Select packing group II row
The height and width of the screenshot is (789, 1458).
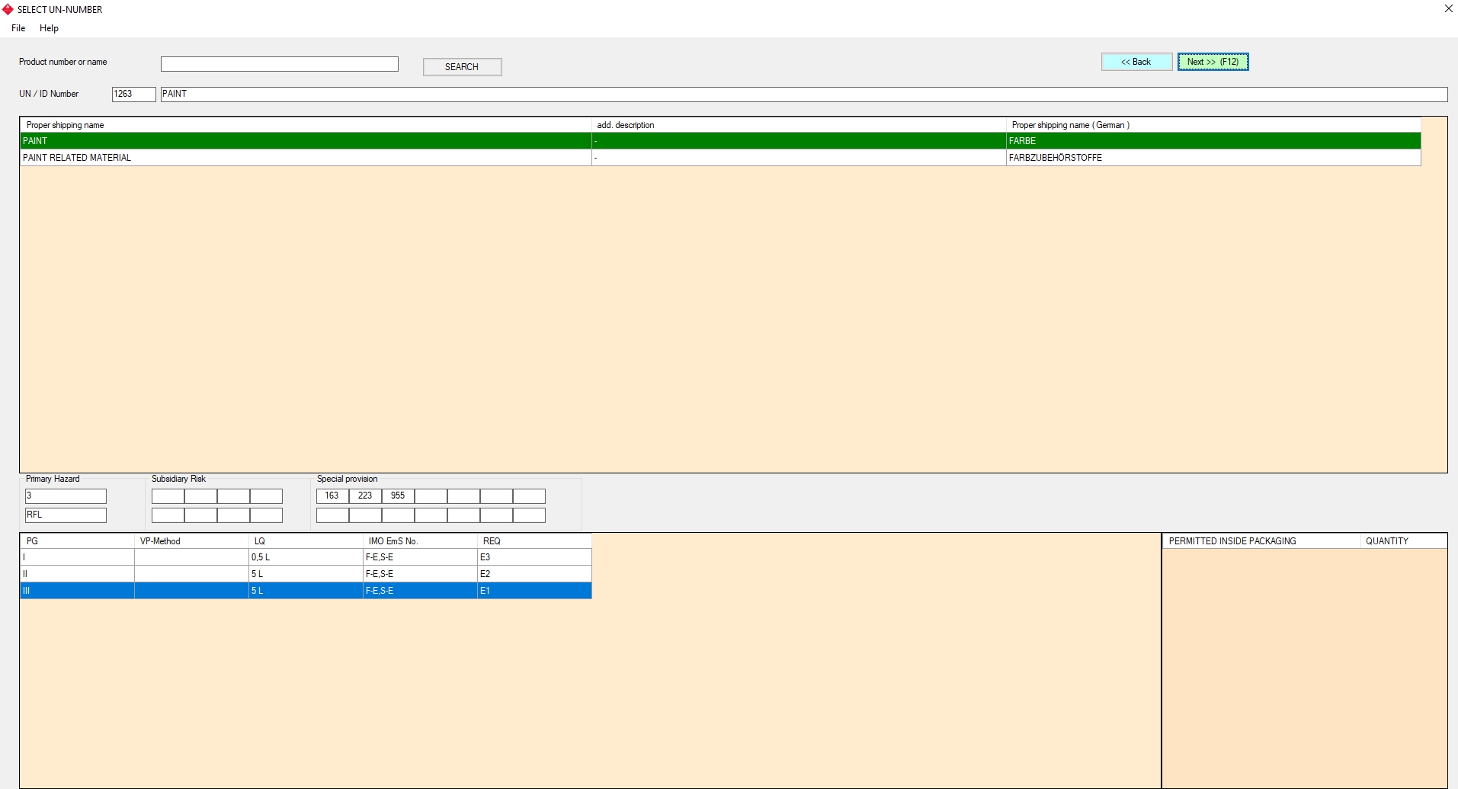coord(76,574)
